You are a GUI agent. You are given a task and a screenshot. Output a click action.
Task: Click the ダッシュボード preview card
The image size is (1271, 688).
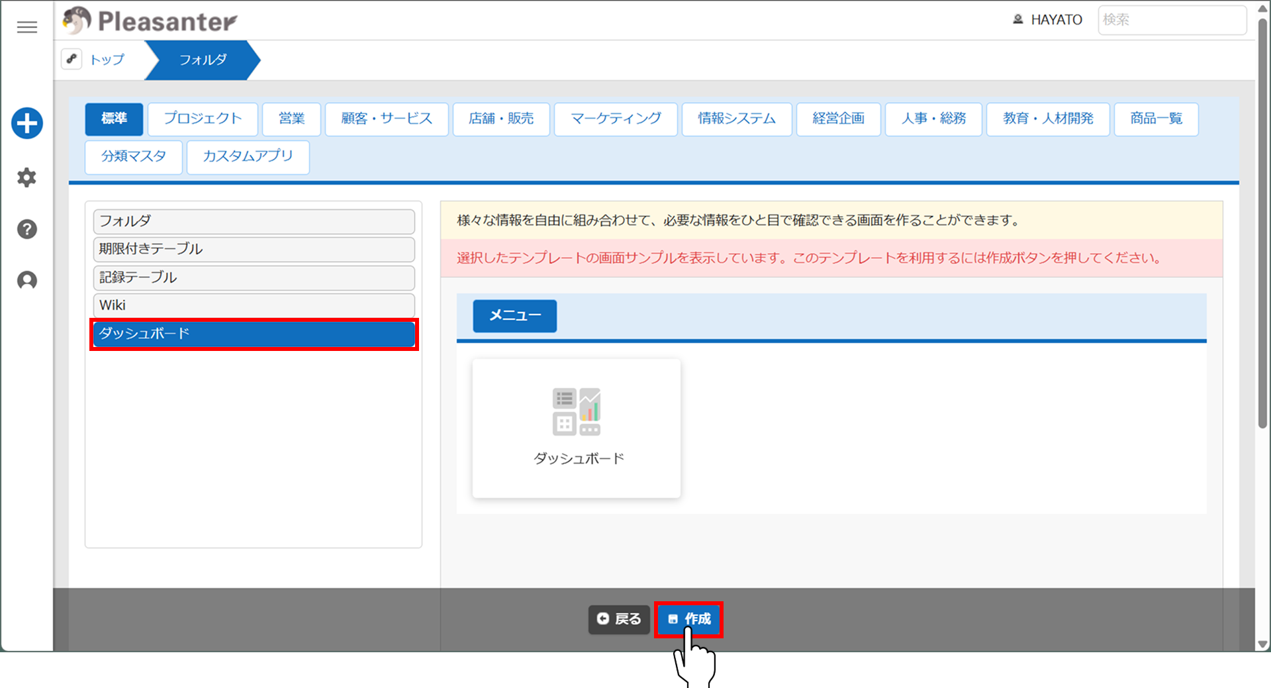[x=576, y=428]
